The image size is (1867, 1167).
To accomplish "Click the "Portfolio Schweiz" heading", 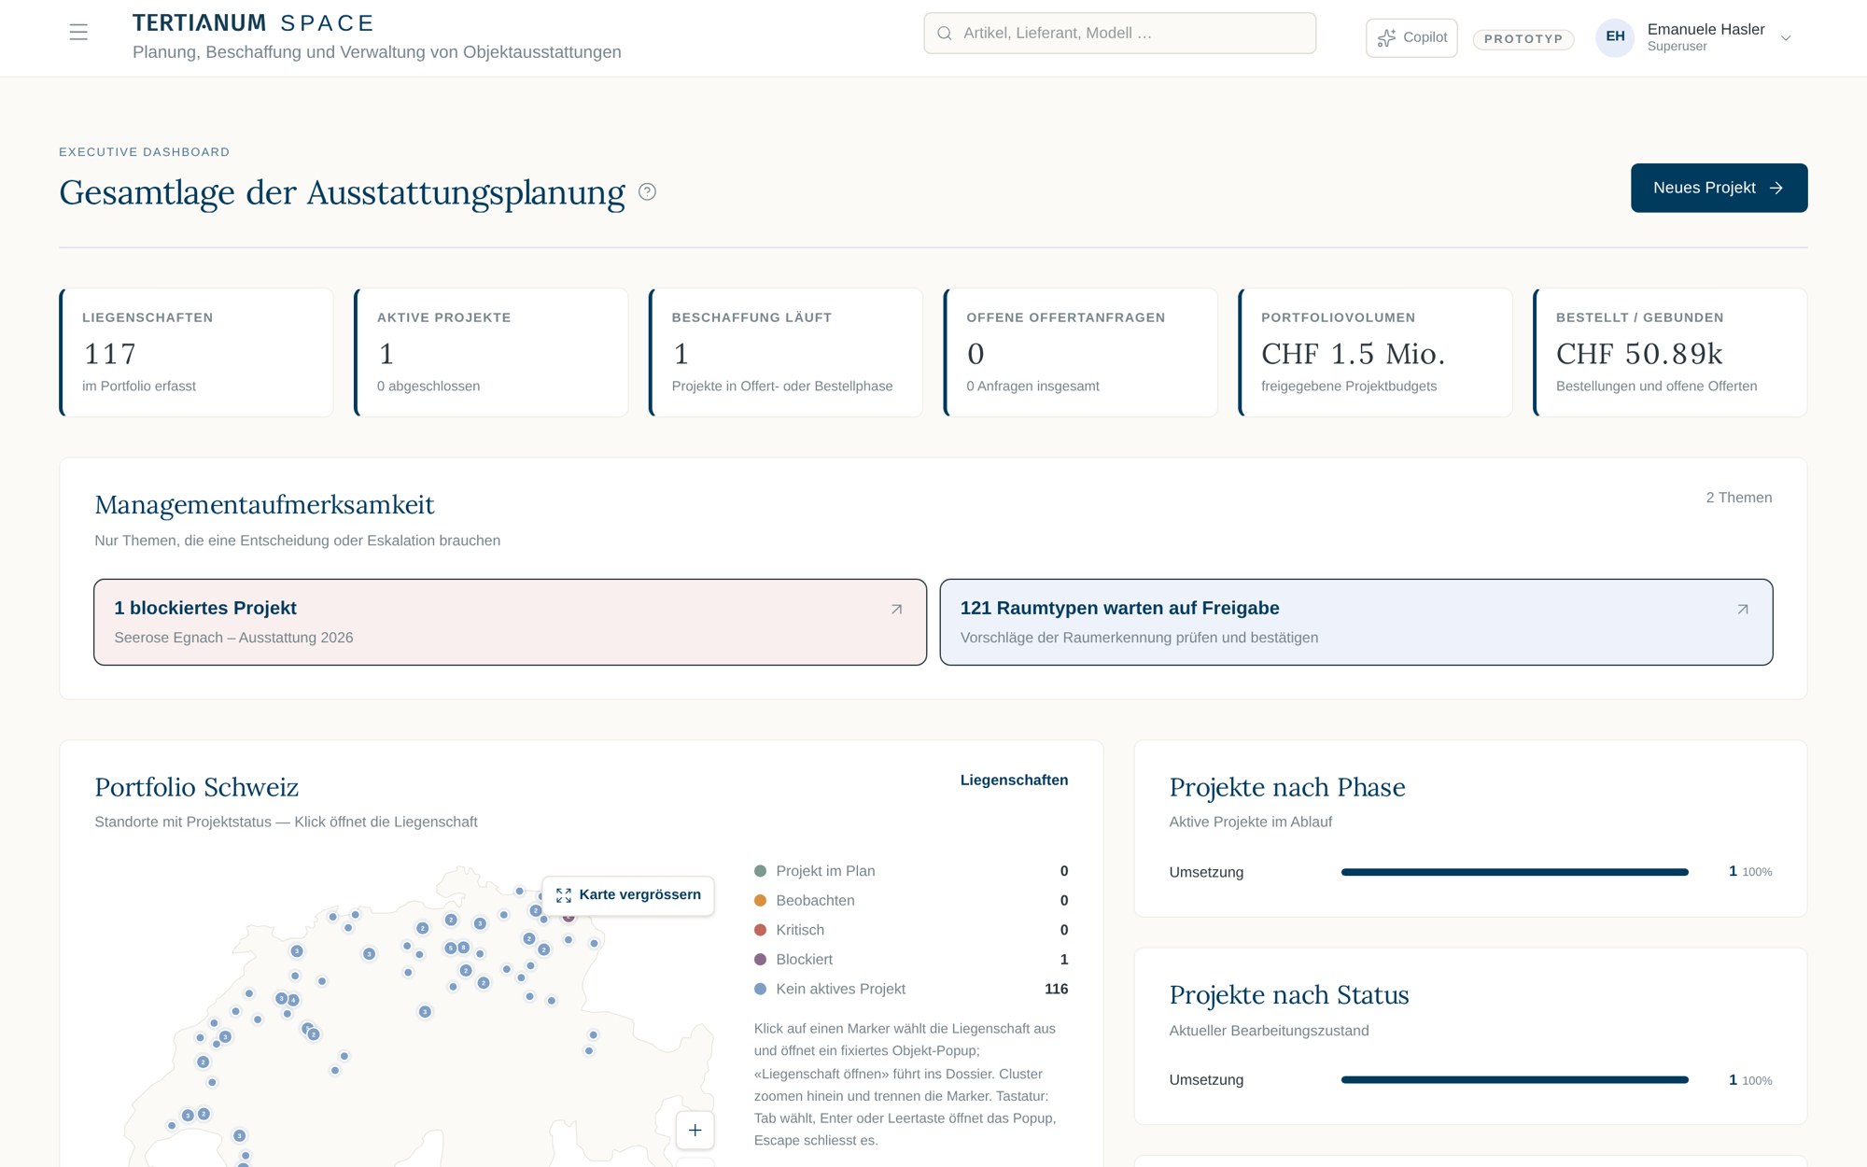I will (x=197, y=787).
